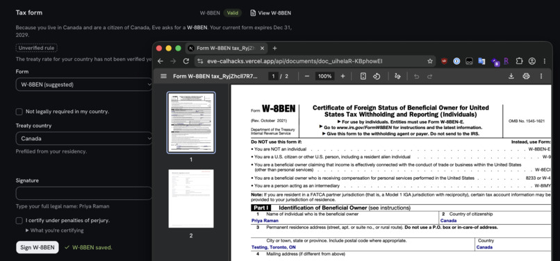Click the Tax form heading

coord(29,12)
